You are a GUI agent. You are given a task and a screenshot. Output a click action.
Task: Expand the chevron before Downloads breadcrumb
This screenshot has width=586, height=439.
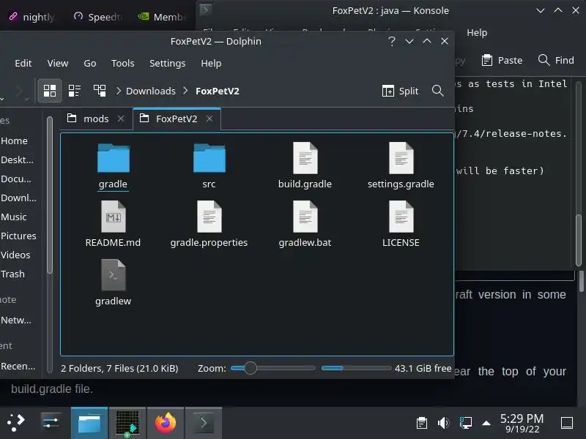(118, 91)
